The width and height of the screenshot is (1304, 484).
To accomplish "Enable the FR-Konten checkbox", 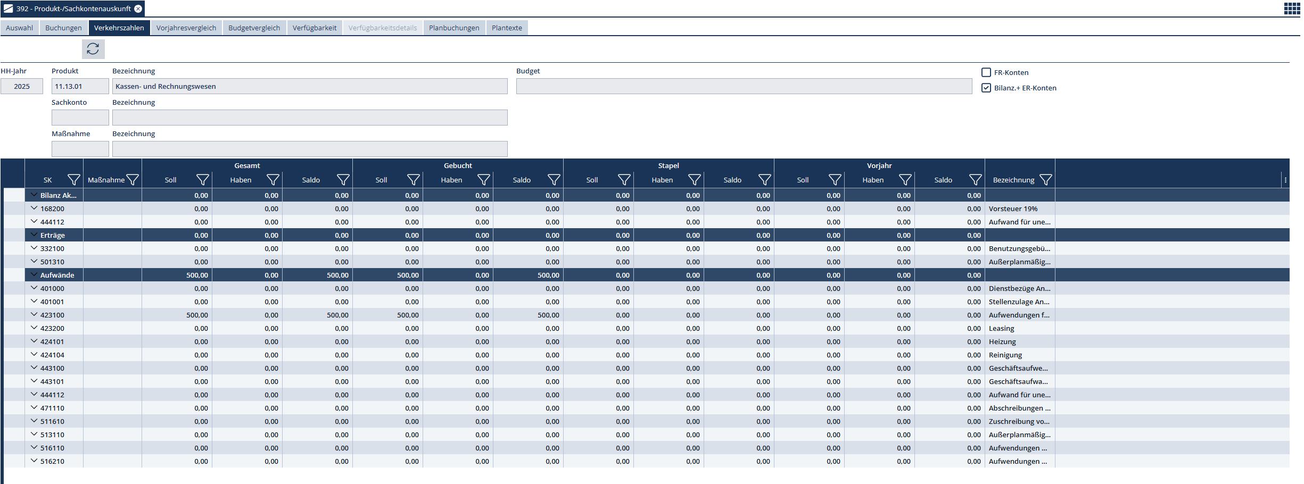I will tap(986, 73).
